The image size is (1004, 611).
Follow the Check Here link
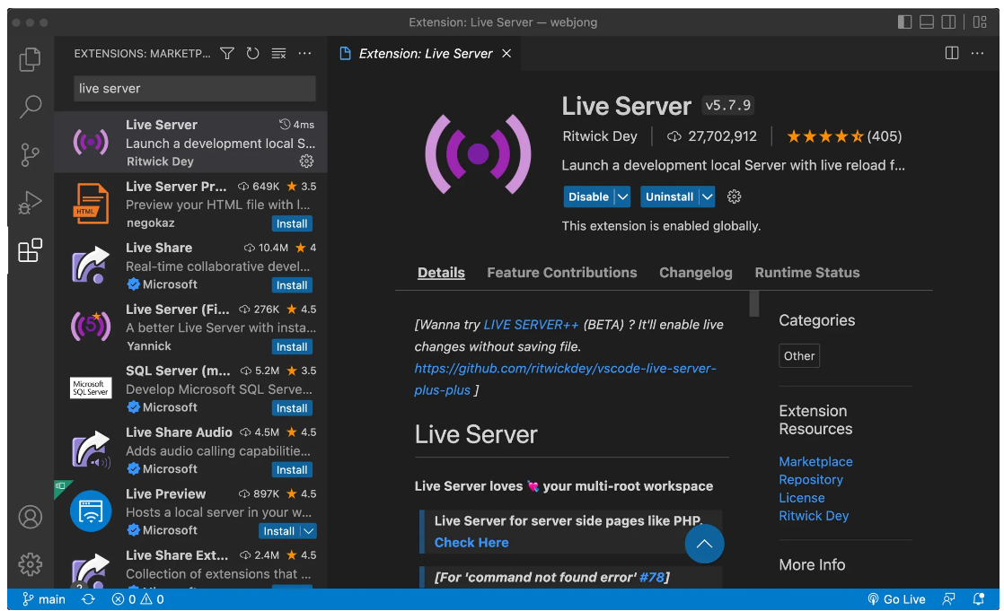(471, 543)
